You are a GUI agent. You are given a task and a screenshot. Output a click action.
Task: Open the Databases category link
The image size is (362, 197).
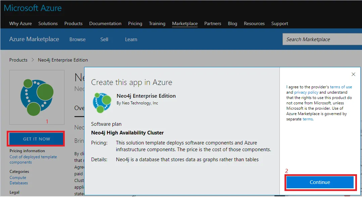click(x=19, y=183)
